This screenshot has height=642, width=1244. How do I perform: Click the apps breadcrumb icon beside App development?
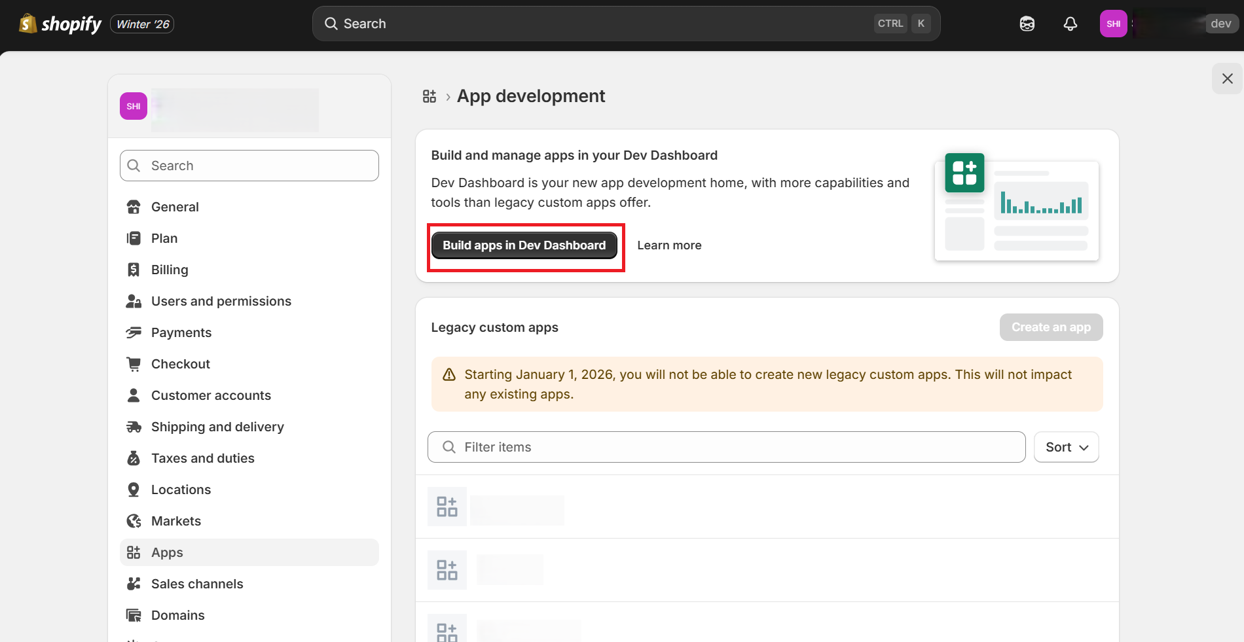430,97
